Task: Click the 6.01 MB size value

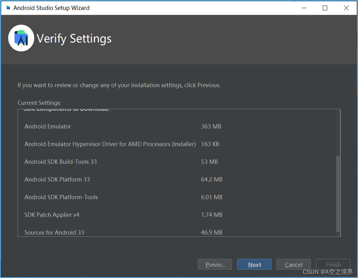Action: [x=212, y=197]
